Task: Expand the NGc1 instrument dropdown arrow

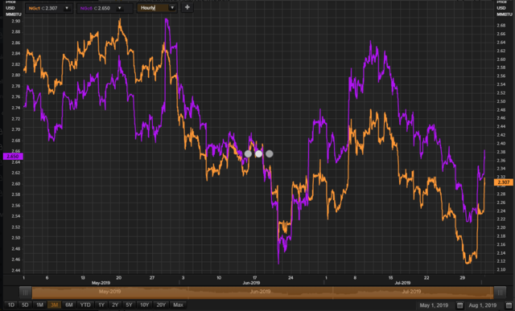Action: pos(67,8)
